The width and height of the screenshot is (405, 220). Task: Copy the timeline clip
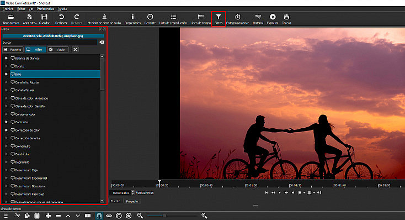click(27, 216)
